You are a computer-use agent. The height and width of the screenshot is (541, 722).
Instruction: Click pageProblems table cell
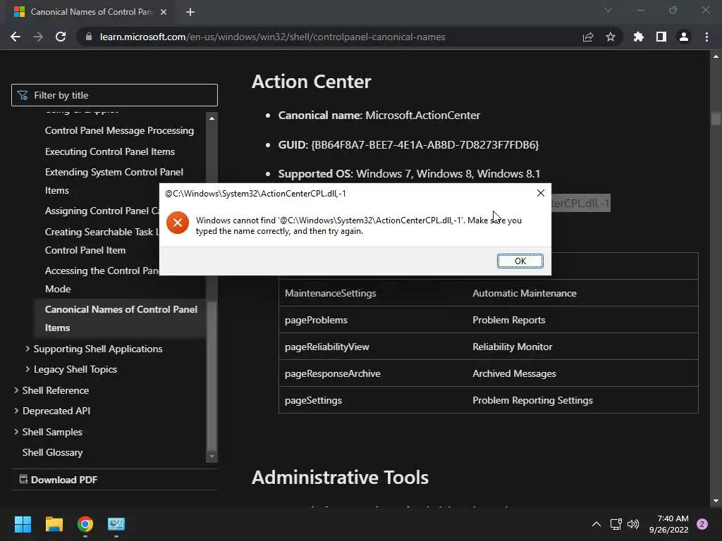316,321
